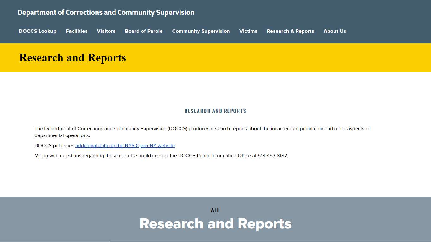Viewport: 431px width, 242px height.
Task: Click the Research and Reports banner heading
Action: click(x=215, y=223)
